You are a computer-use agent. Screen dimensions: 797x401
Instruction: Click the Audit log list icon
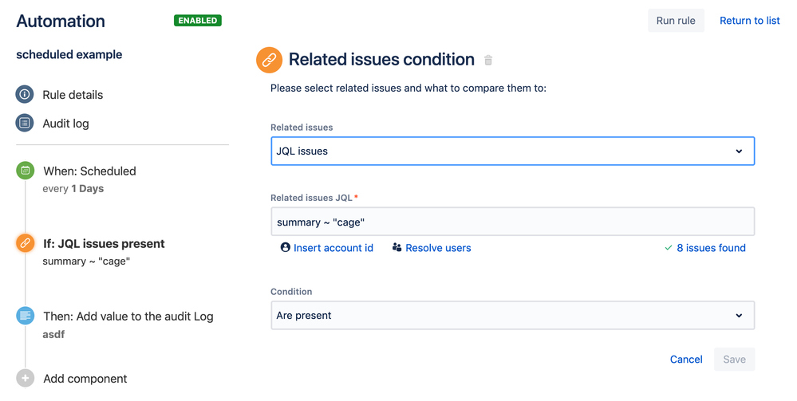25,124
